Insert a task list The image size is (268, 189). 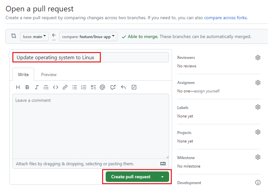93,87
